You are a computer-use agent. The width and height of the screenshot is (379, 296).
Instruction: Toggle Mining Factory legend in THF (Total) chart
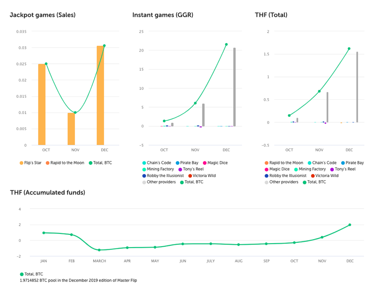(310, 169)
